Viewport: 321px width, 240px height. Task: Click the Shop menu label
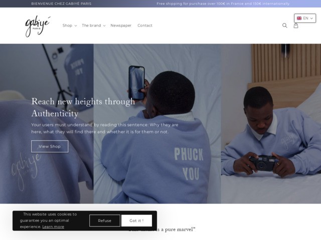67,25
